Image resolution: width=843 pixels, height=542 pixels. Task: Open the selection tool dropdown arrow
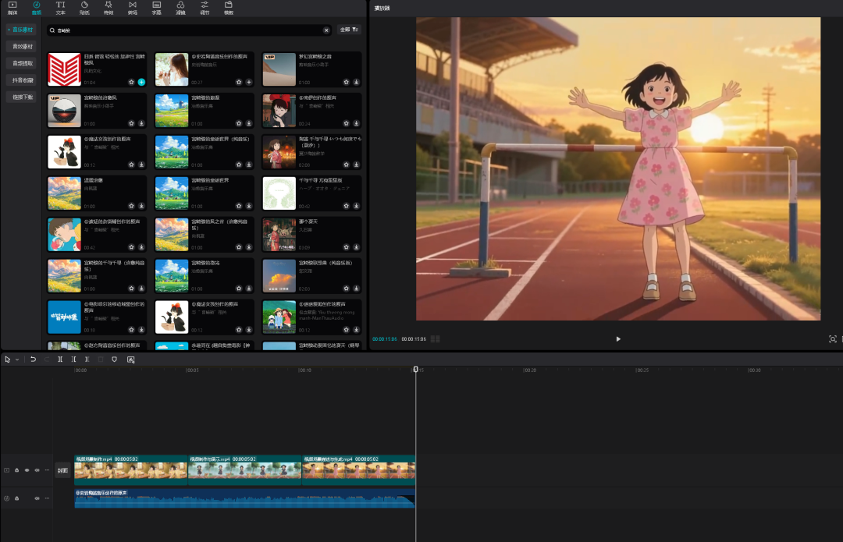click(x=17, y=360)
